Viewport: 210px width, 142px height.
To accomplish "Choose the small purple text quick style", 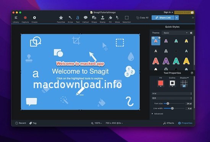I will [166, 41].
